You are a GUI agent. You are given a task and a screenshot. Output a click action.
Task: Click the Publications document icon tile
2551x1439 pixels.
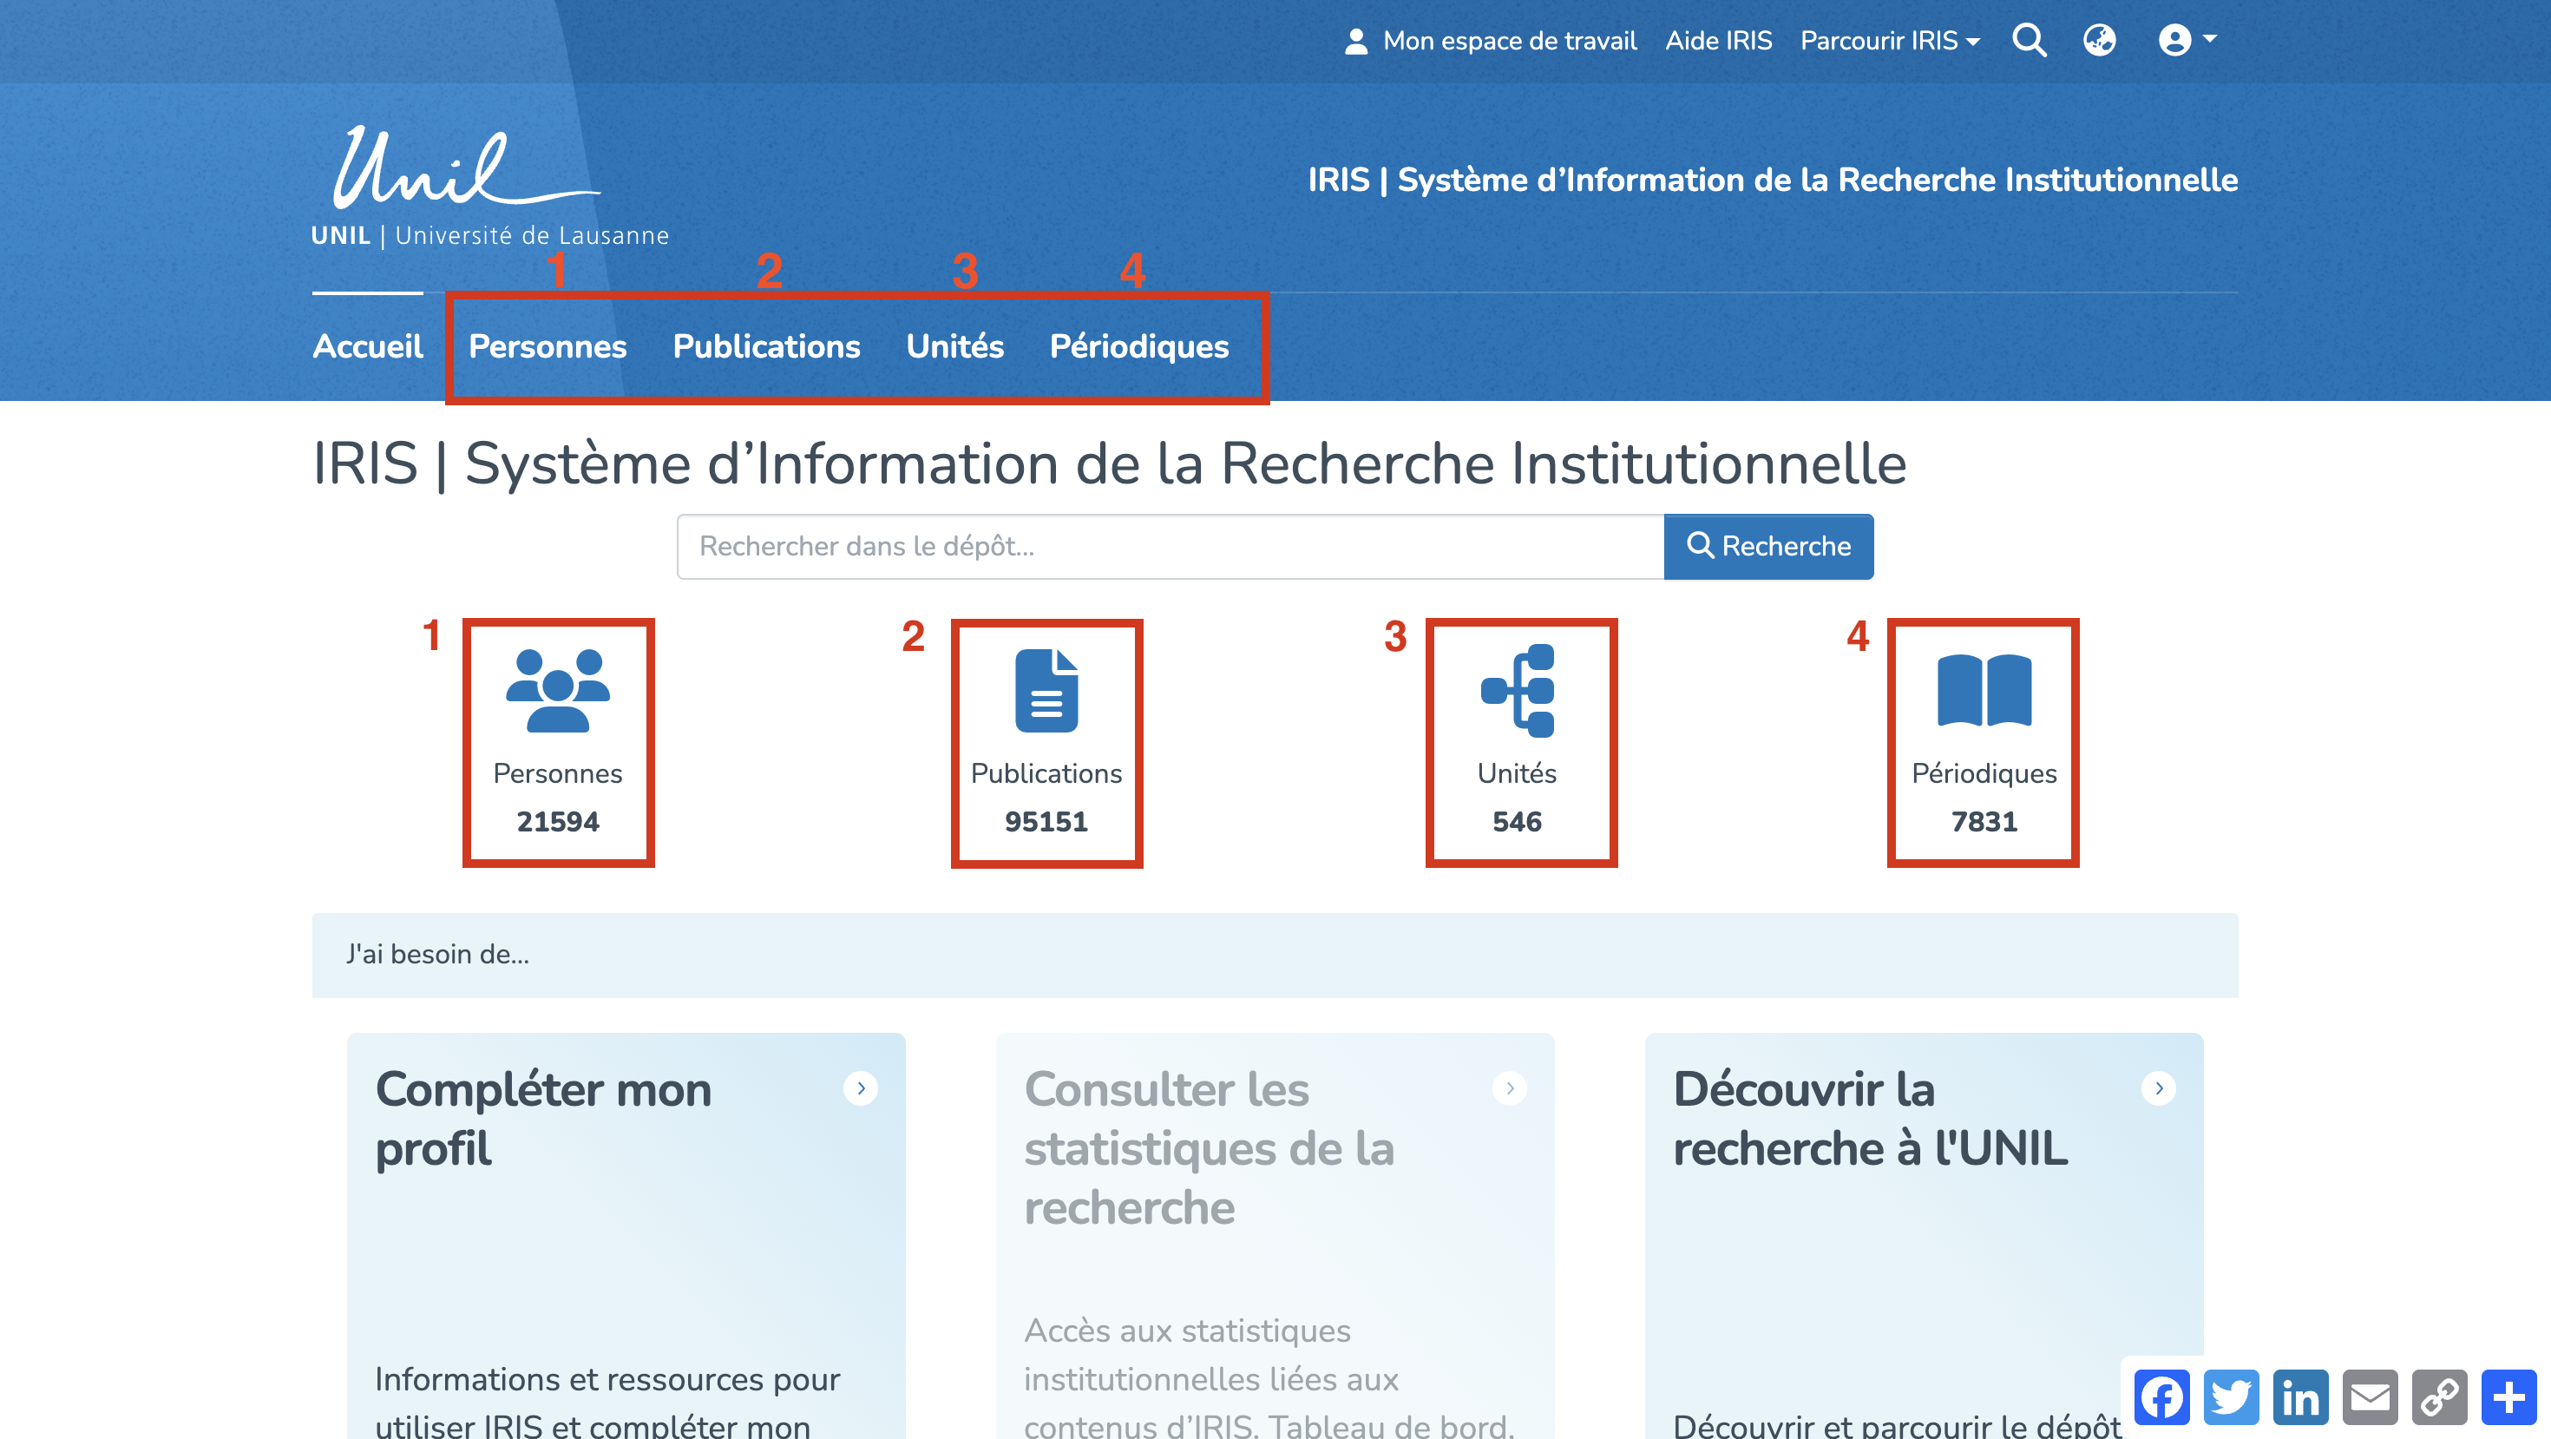[1046, 691]
